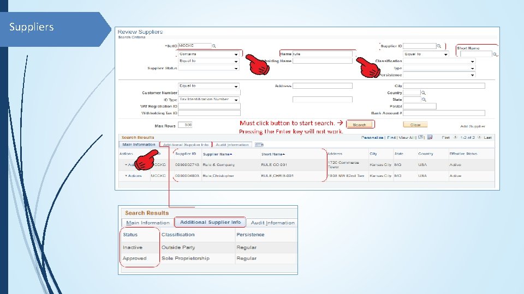This screenshot has height=294, width=524.
Task: Click the Sole Proprietorship classification in inset
Action: point(186,258)
